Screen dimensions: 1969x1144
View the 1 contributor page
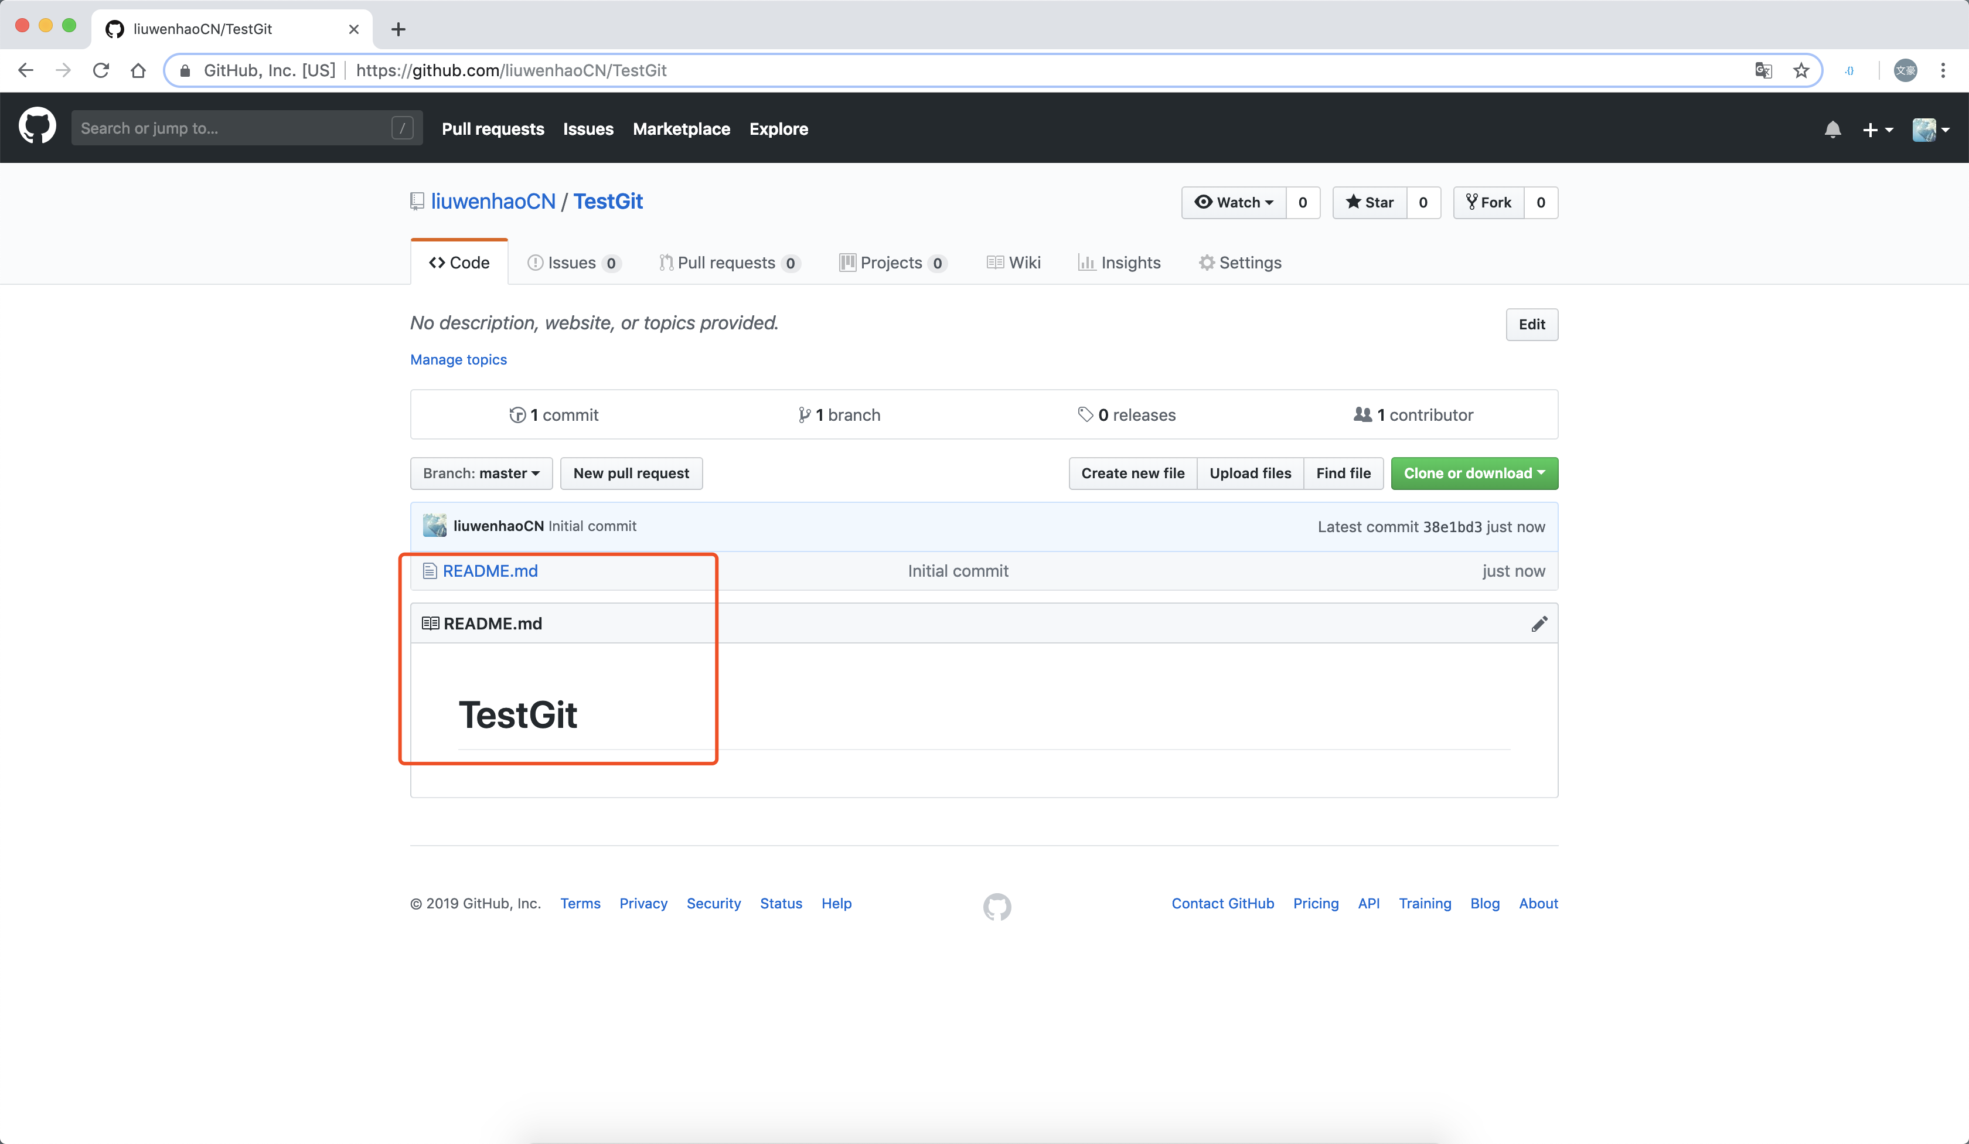pyautogui.click(x=1413, y=415)
